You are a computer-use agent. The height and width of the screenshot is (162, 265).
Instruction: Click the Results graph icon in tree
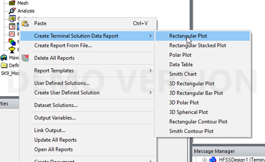coord(12,27)
